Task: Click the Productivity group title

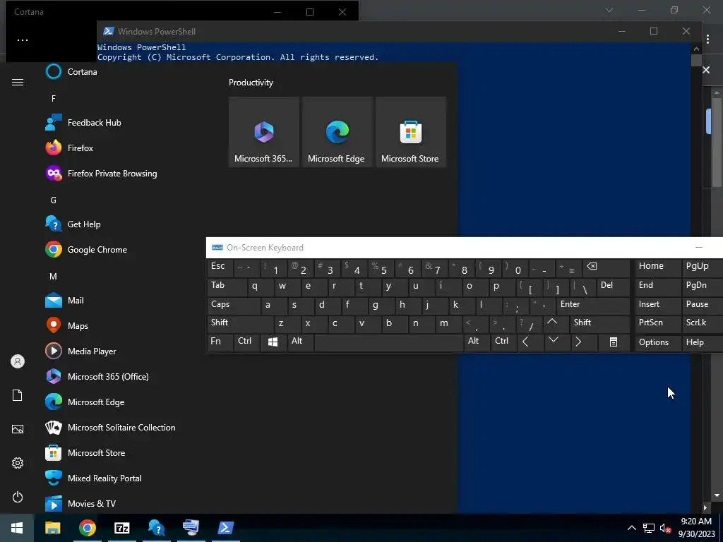Action: (251, 83)
